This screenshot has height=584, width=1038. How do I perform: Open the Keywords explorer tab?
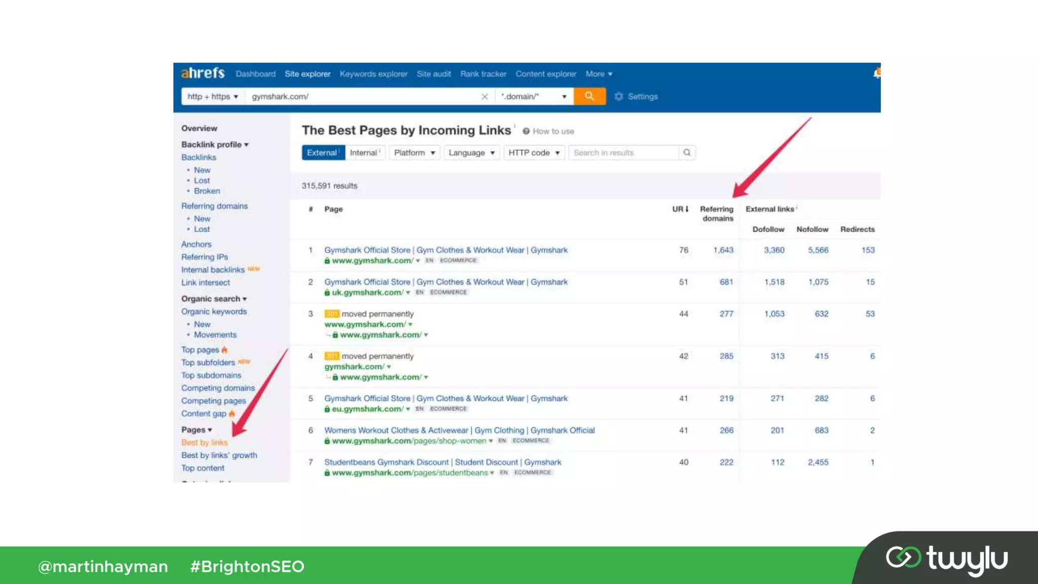click(x=373, y=74)
